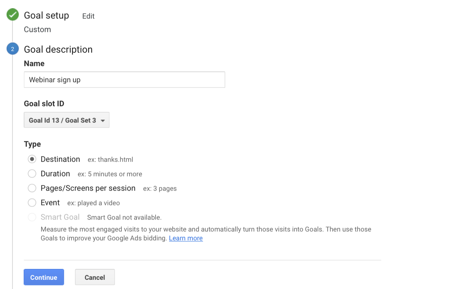
Task: Choose Duration as the goal type
Action: (32, 173)
